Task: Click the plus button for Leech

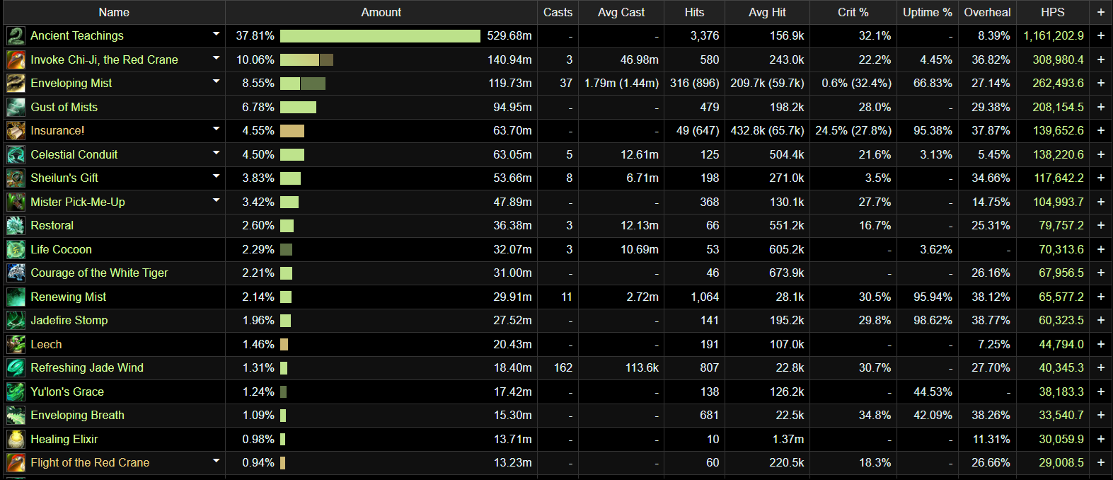Action: [1100, 344]
